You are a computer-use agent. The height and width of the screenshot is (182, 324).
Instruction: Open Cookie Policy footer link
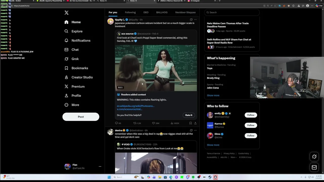(244, 153)
